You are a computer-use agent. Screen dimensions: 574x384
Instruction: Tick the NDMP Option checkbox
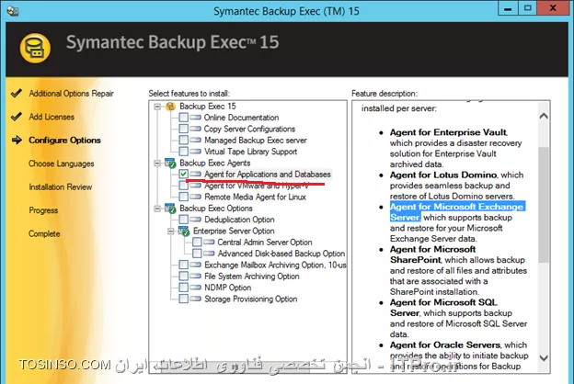(184, 288)
